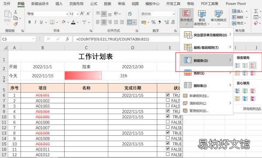Click Increase Decimal icon

(x=166, y=22)
